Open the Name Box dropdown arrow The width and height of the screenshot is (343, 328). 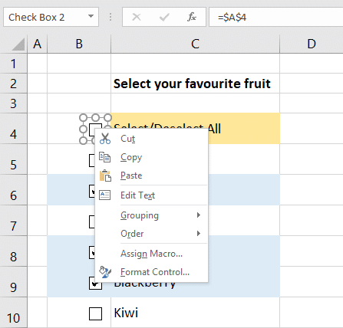(91, 17)
